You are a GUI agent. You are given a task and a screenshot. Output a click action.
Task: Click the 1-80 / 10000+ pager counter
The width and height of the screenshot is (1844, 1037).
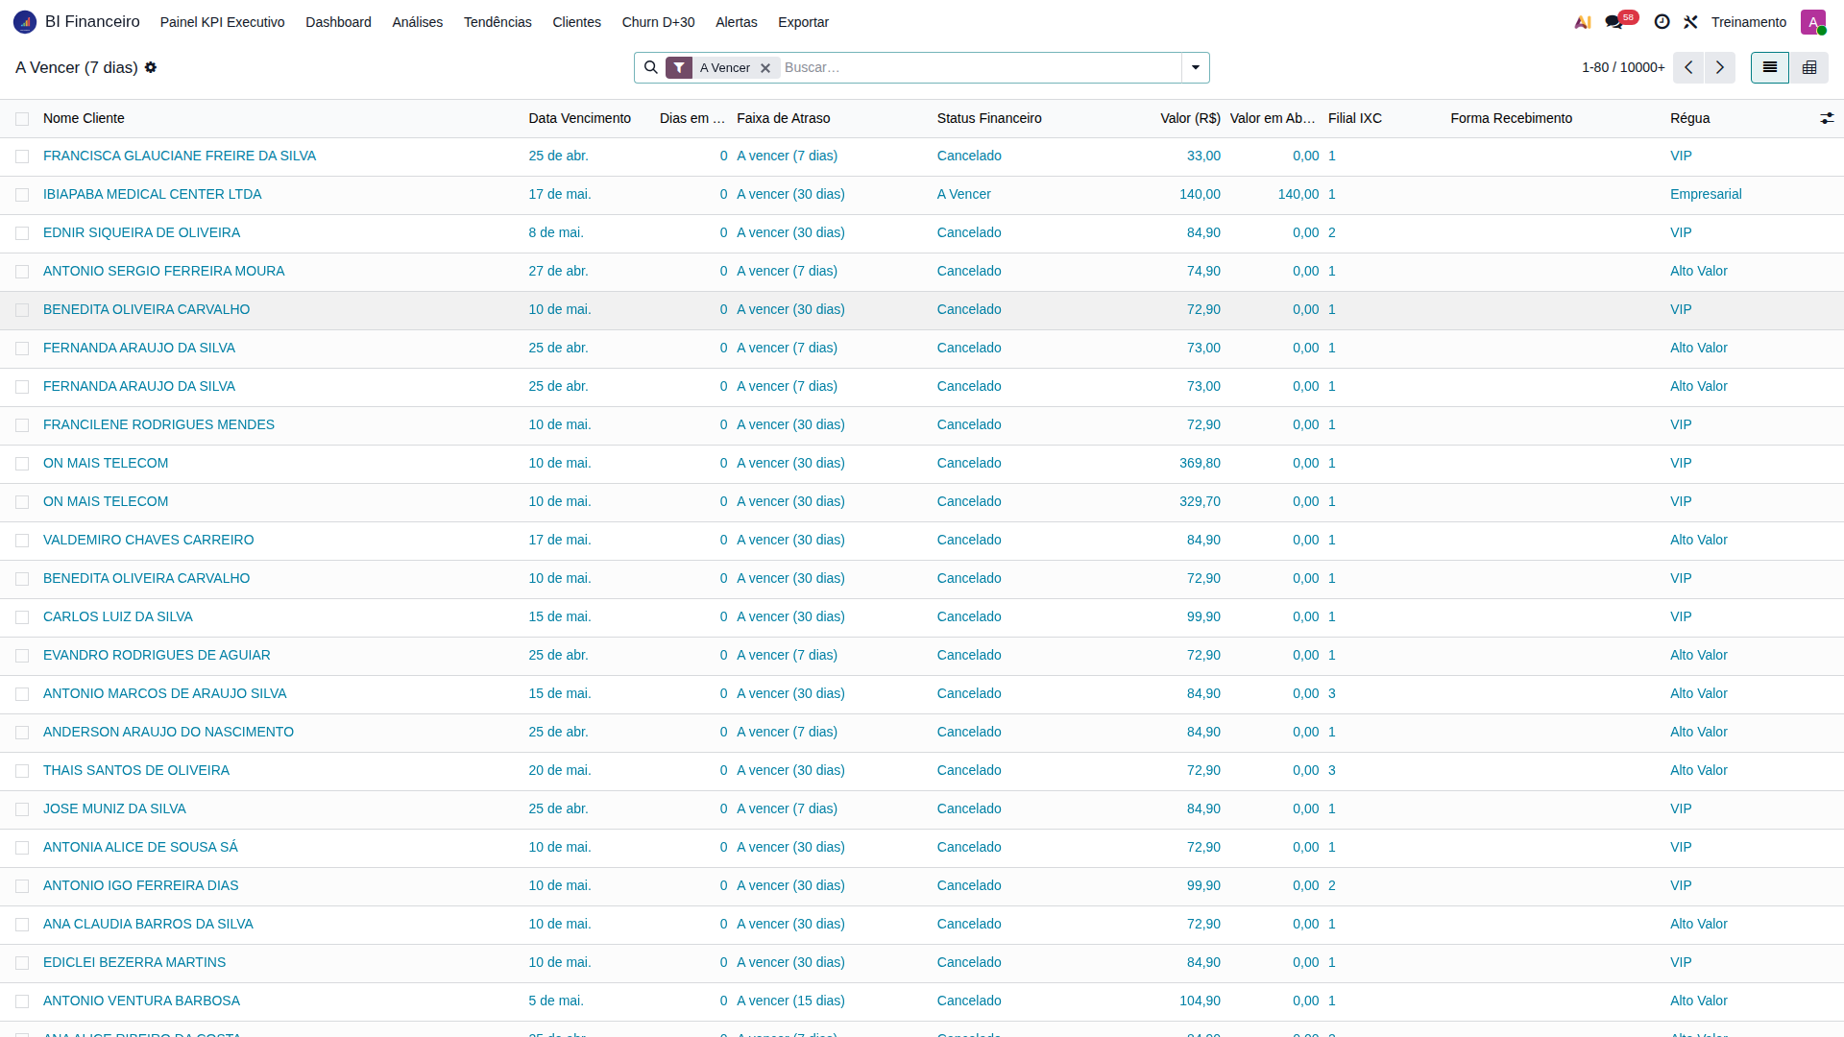coord(1623,67)
